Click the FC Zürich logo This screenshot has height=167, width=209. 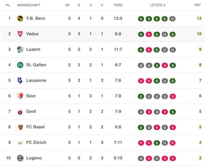(x=20, y=142)
